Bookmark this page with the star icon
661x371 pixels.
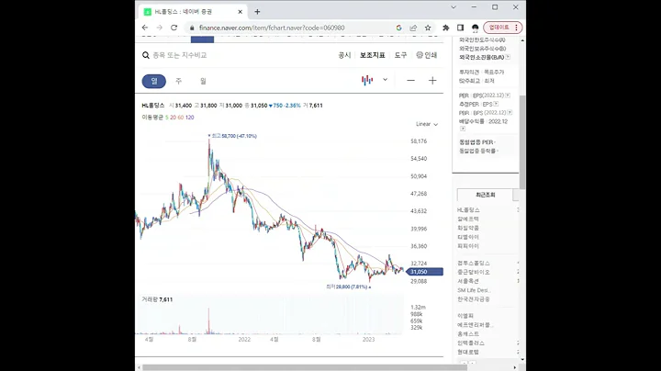tap(428, 28)
